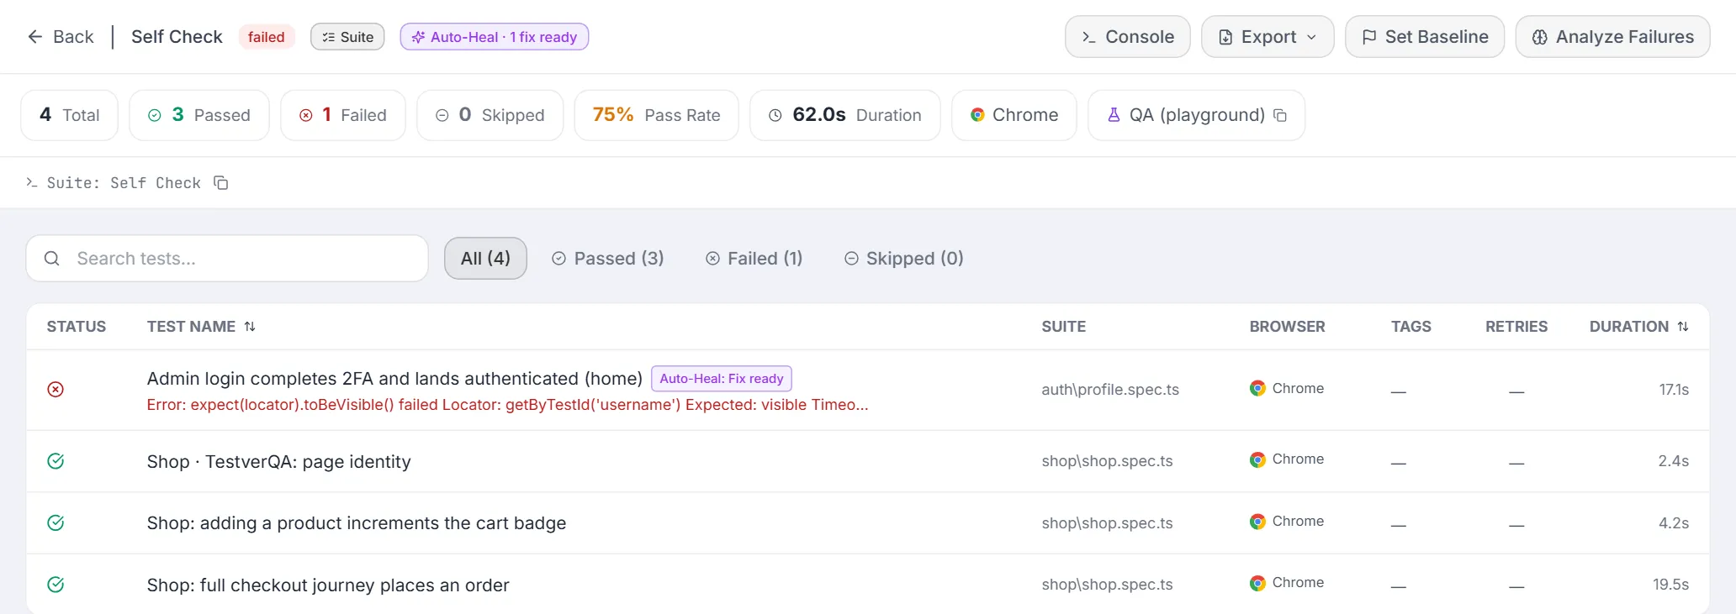
Task: Open full checkout journey places an order test
Action: tap(328, 585)
